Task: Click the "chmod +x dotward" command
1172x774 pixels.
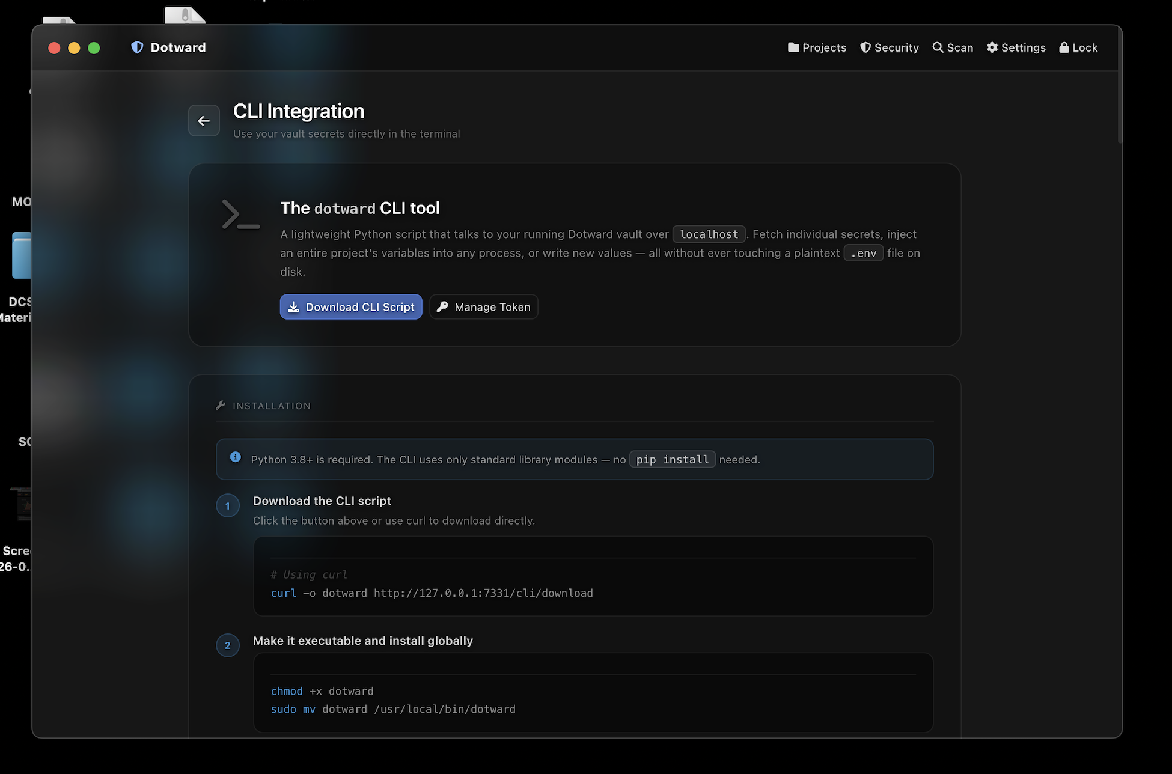Action: coord(322,692)
